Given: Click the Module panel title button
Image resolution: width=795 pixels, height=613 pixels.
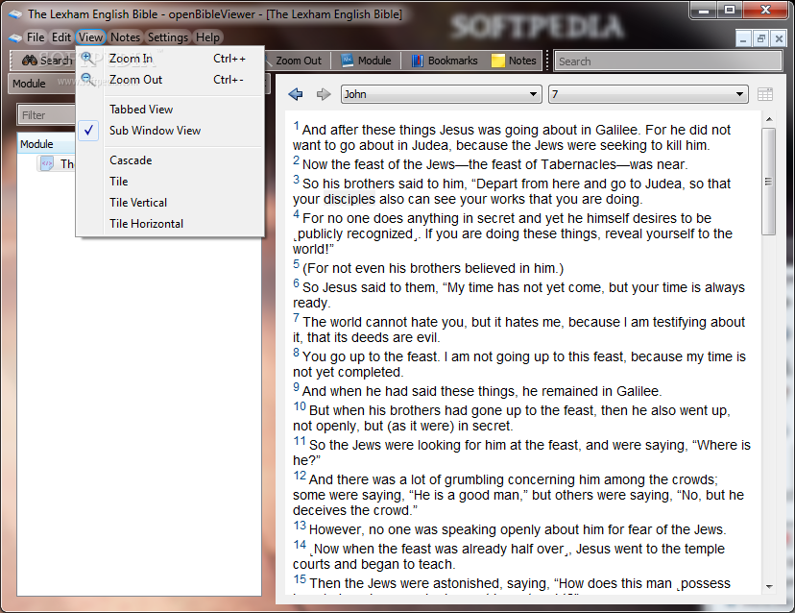Looking at the screenshot, I should [41, 84].
